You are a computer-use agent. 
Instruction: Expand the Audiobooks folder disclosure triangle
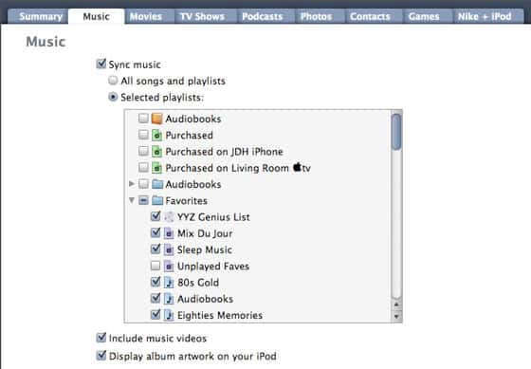coord(132,184)
